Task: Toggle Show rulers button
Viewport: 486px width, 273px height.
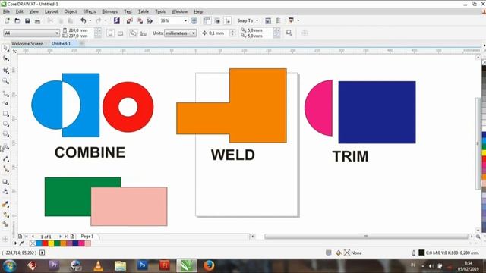Action: tap(207, 20)
